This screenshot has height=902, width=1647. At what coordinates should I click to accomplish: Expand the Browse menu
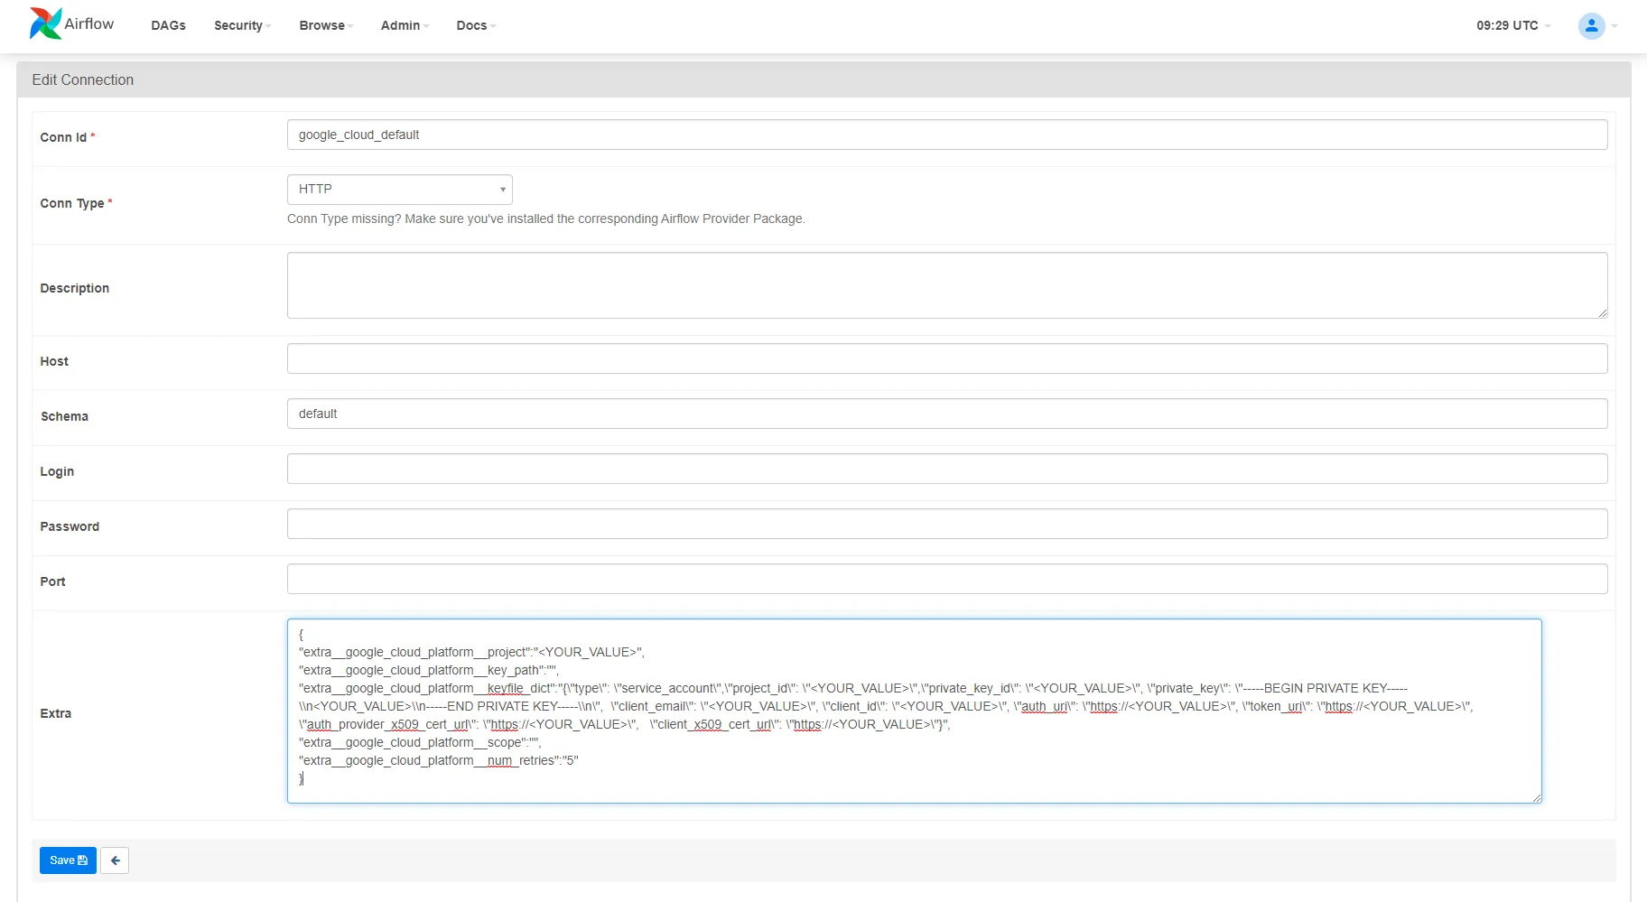click(x=326, y=25)
